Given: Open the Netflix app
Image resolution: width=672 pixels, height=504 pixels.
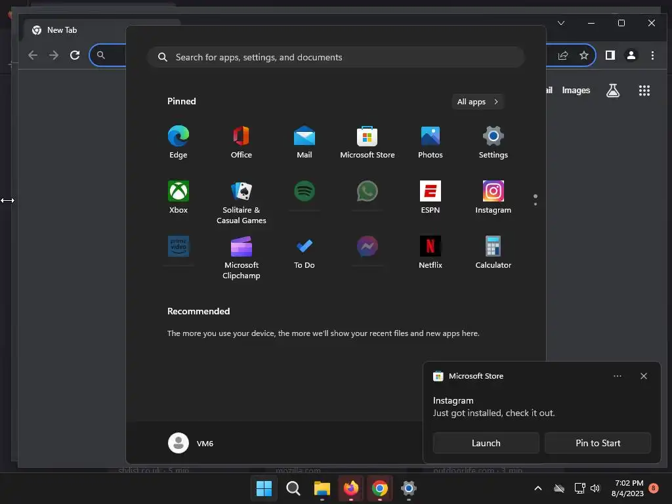Looking at the screenshot, I should pyautogui.click(x=430, y=253).
